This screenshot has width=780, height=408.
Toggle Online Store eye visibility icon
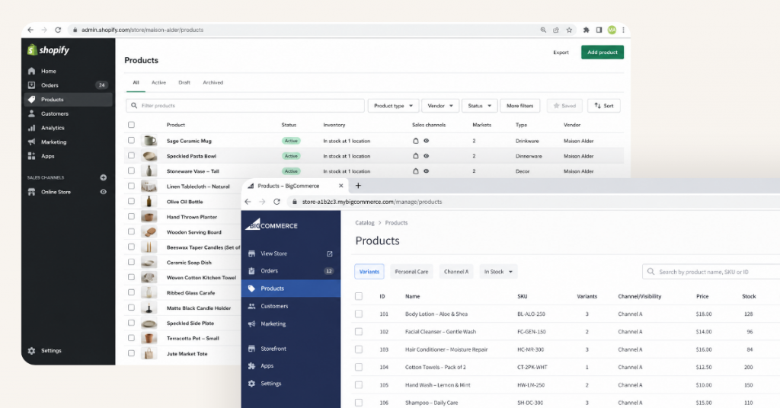tap(104, 192)
